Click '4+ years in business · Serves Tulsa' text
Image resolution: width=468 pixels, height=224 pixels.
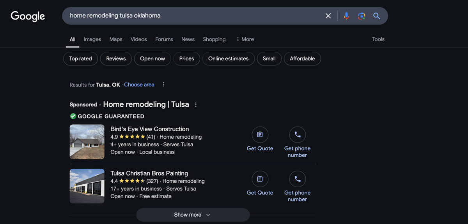pos(152,145)
